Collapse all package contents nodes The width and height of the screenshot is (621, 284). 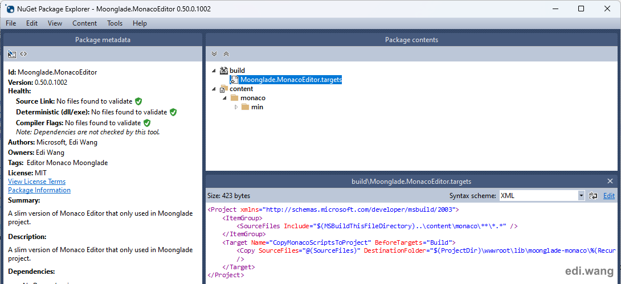pos(226,54)
